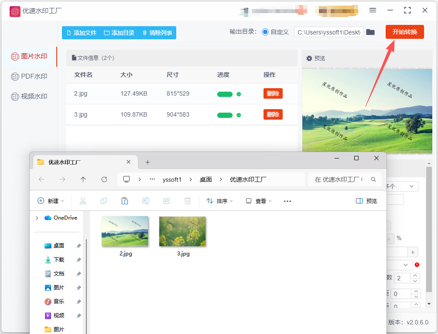The width and height of the screenshot is (438, 334).
Task: Switch to 图片水印 image watermark tab
Action: (x=29, y=56)
